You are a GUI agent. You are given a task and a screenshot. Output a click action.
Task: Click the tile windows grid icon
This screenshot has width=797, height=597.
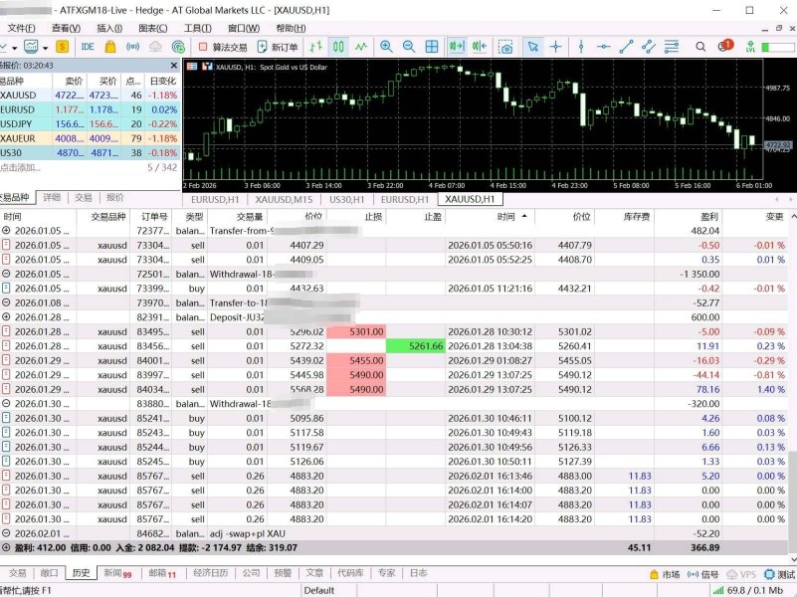tap(432, 47)
